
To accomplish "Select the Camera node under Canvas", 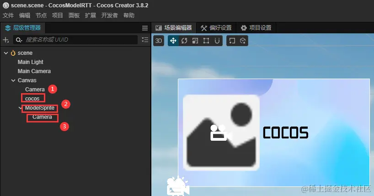I will point(35,90).
